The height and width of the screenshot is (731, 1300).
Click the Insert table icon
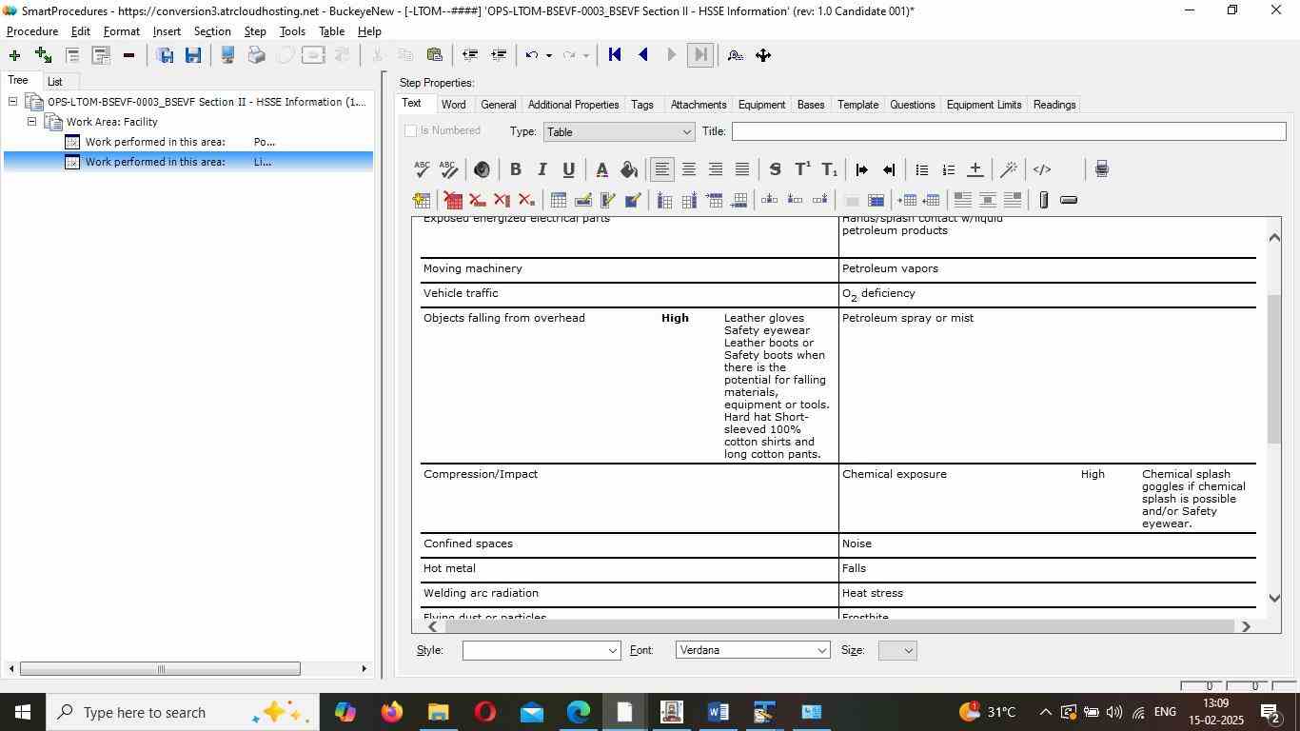422,200
